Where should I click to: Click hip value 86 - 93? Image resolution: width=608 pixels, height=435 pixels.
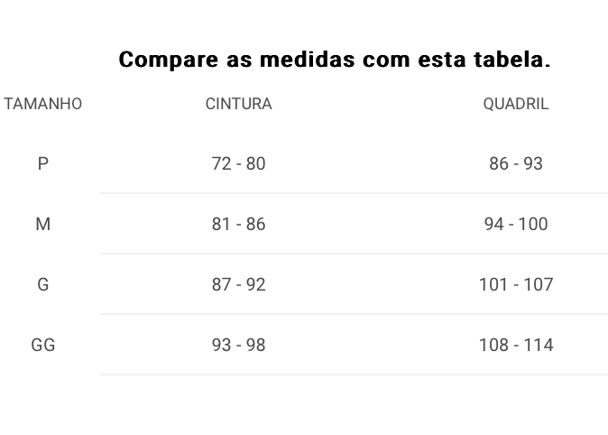tap(516, 163)
